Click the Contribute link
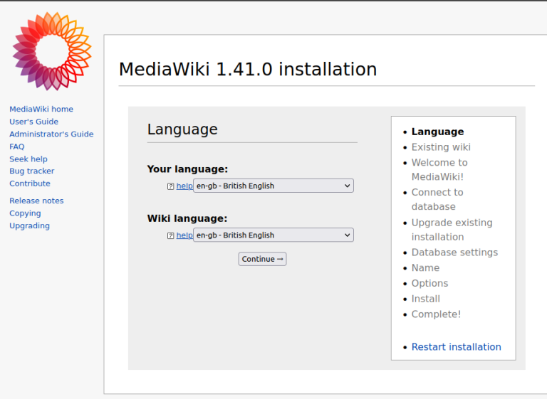 coord(30,183)
